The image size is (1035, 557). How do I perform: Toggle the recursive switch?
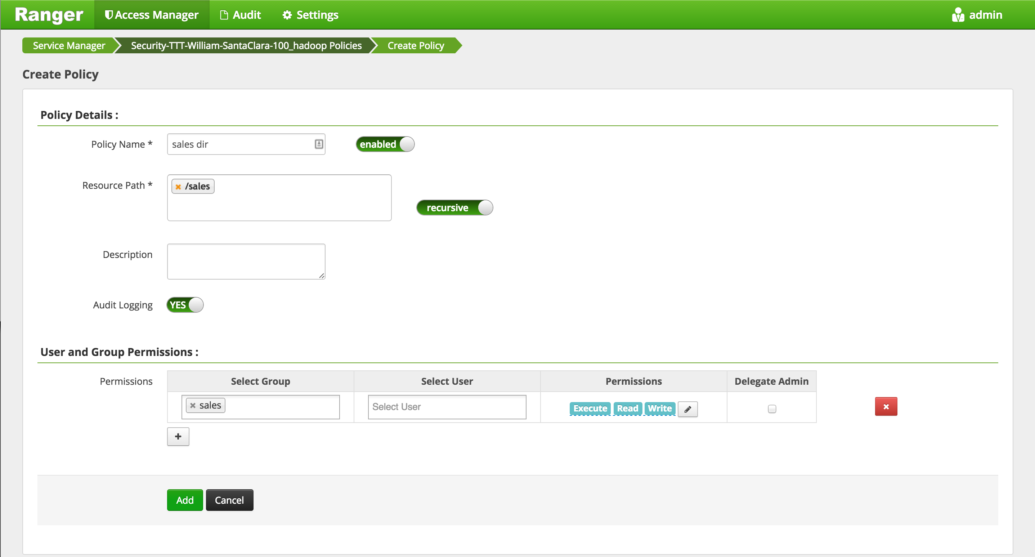pos(454,208)
